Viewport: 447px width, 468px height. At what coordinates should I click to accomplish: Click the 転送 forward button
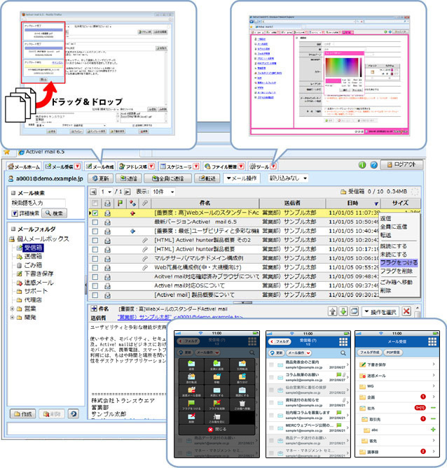point(207,178)
